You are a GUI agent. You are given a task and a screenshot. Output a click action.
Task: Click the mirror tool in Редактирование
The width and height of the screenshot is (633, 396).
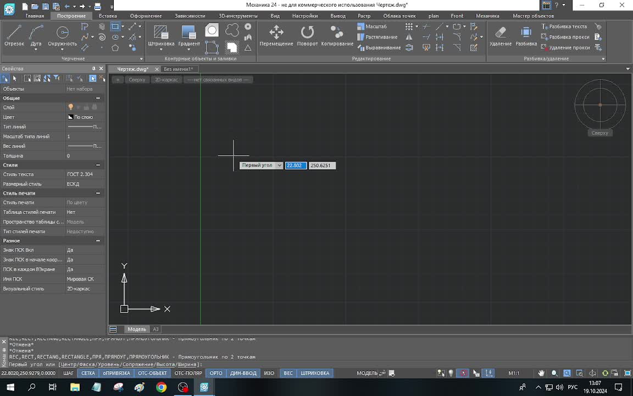click(409, 37)
